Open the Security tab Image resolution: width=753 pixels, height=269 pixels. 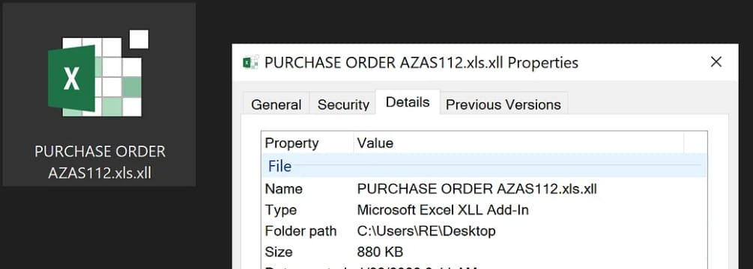(343, 105)
